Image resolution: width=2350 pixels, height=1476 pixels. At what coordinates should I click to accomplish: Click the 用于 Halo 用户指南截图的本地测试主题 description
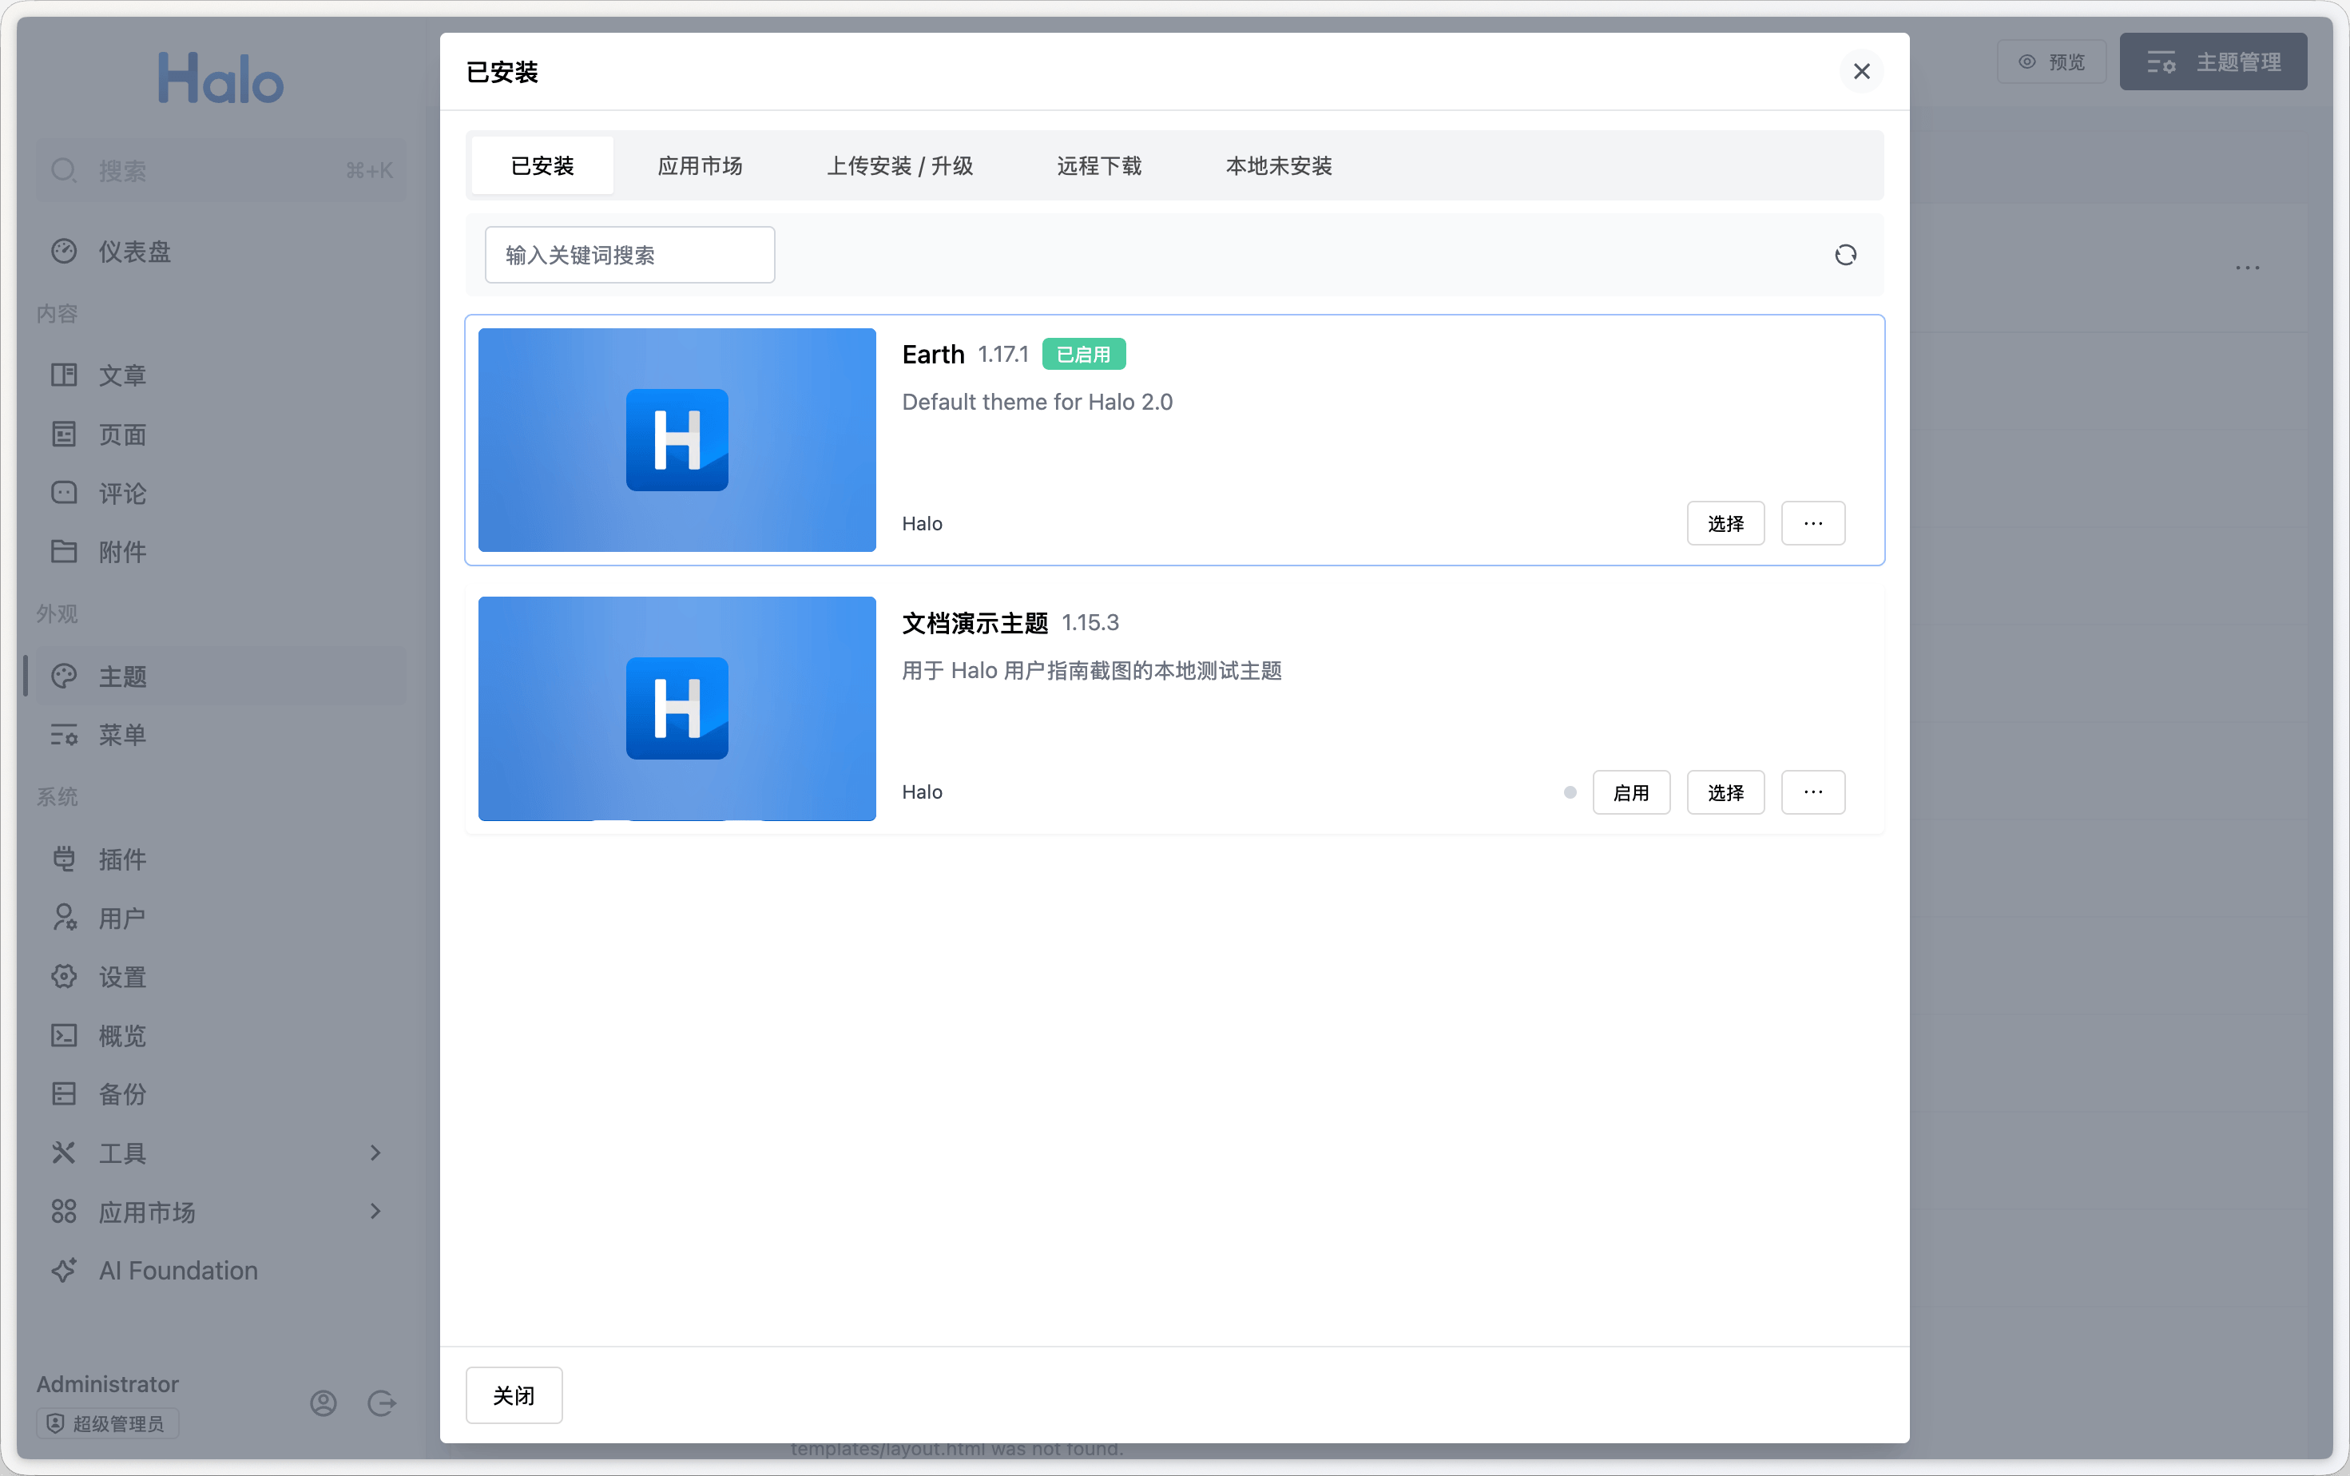click(x=1091, y=670)
